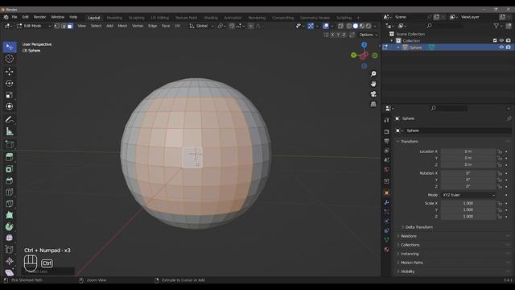
Task: Select the Spin tool
Action: point(9,226)
